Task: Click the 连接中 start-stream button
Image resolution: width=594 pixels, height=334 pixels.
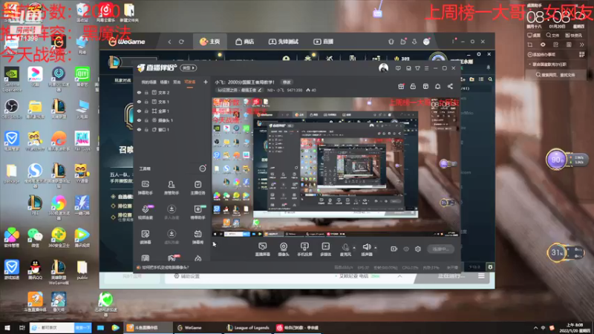Action: (440, 249)
